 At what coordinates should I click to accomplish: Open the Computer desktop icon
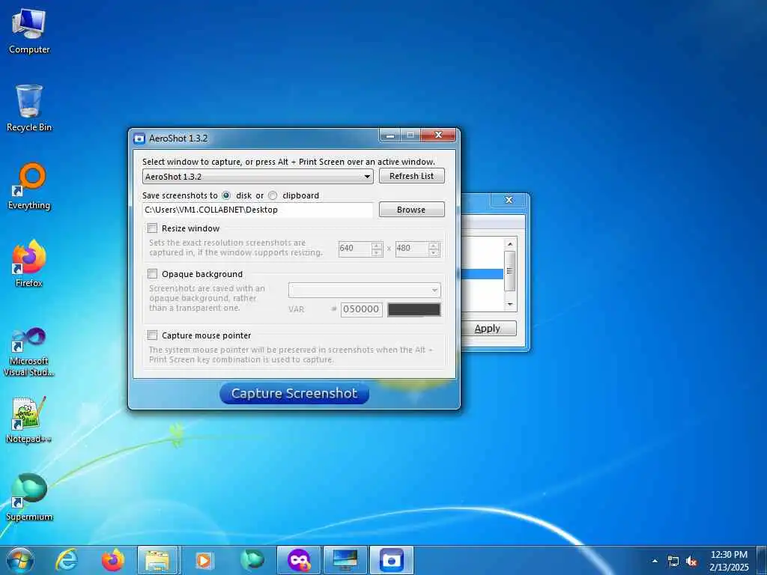[29, 31]
